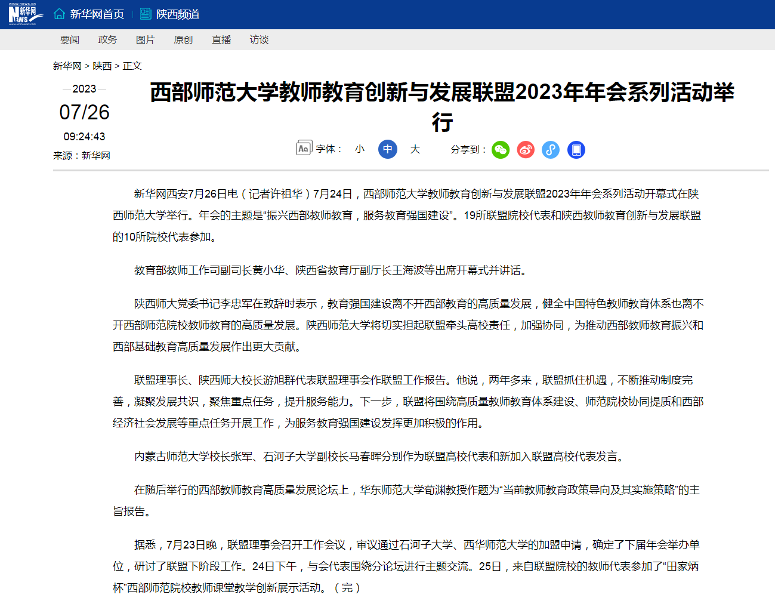Image resolution: width=775 pixels, height=610 pixels.
Task: Click the Xinhua News logo
Action: point(23,14)
